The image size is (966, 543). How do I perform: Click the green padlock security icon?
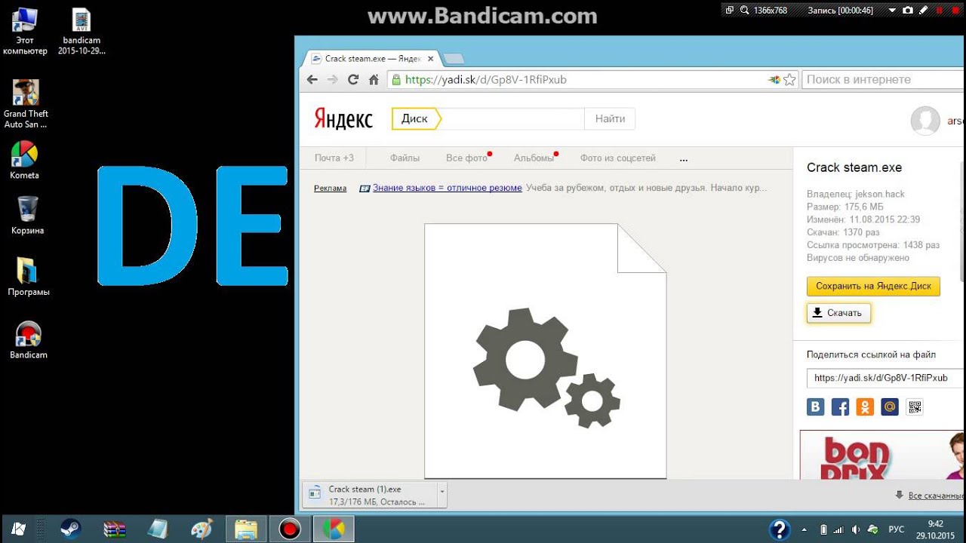[395, 79]
